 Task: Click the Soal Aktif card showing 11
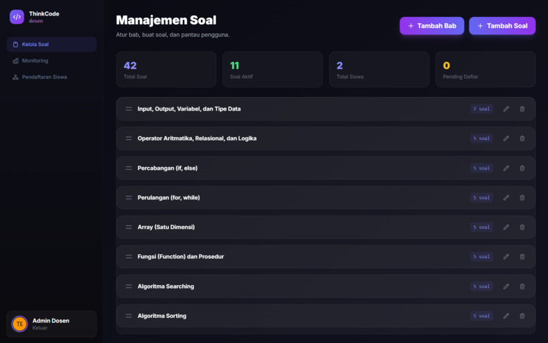coord(272,69)
